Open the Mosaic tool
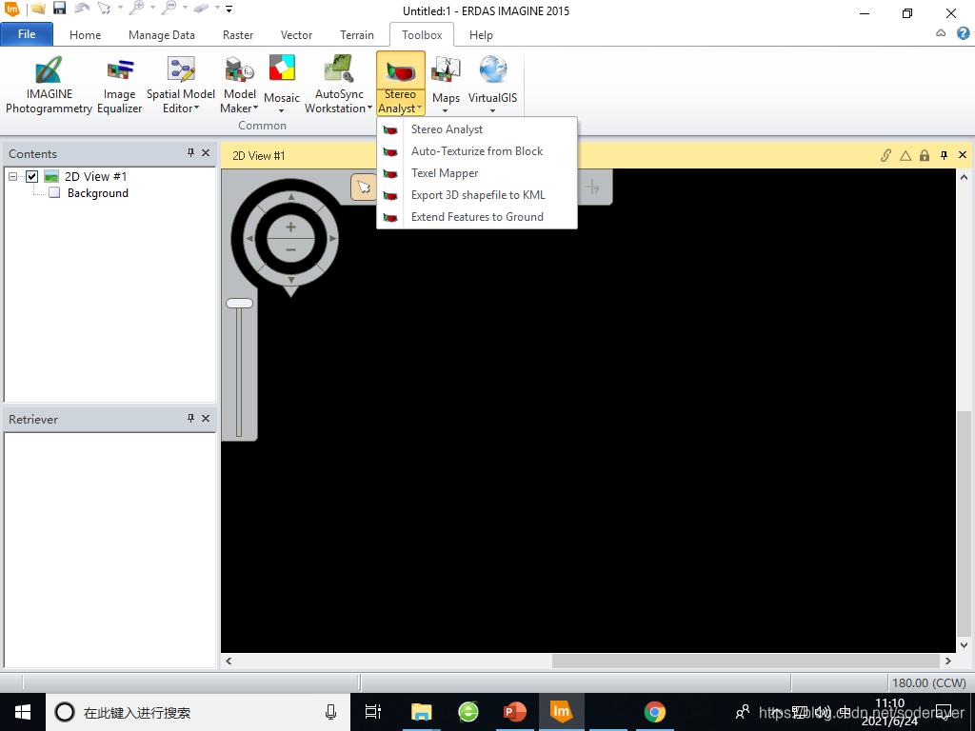This screenshot has height=731, width=975. [x=282, y=85]
